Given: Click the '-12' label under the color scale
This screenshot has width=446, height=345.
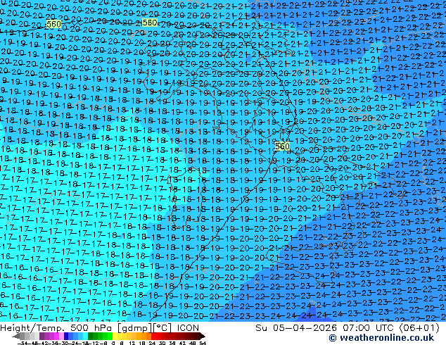Looking at the screenshot, I should [94, 343].
